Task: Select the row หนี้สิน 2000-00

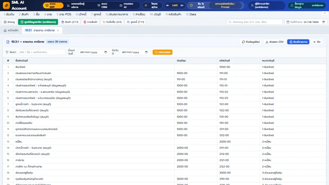Action: 164,141
